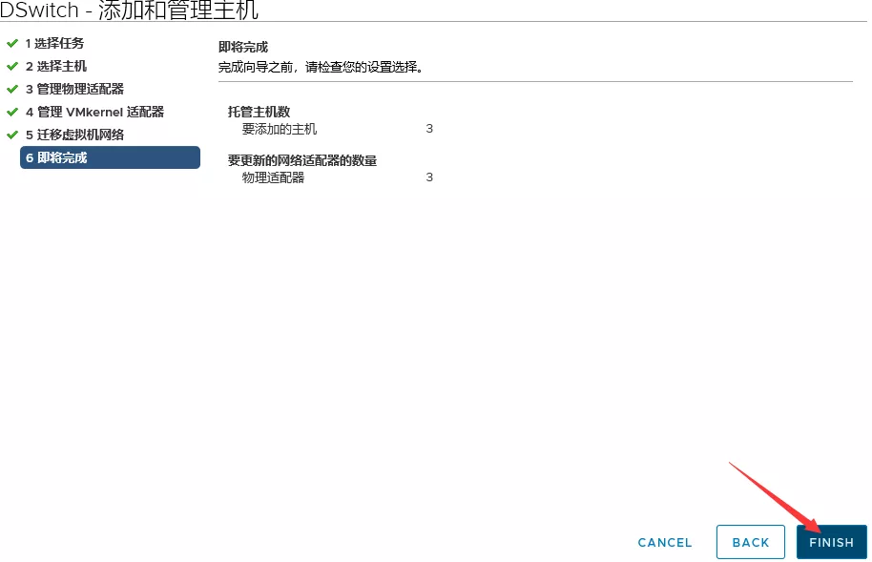The width and height of the screenshot is (872, 562).
Task: Click the DSwitch 添加和管理主机 dialog title
Action: click(x=130, y=10)
